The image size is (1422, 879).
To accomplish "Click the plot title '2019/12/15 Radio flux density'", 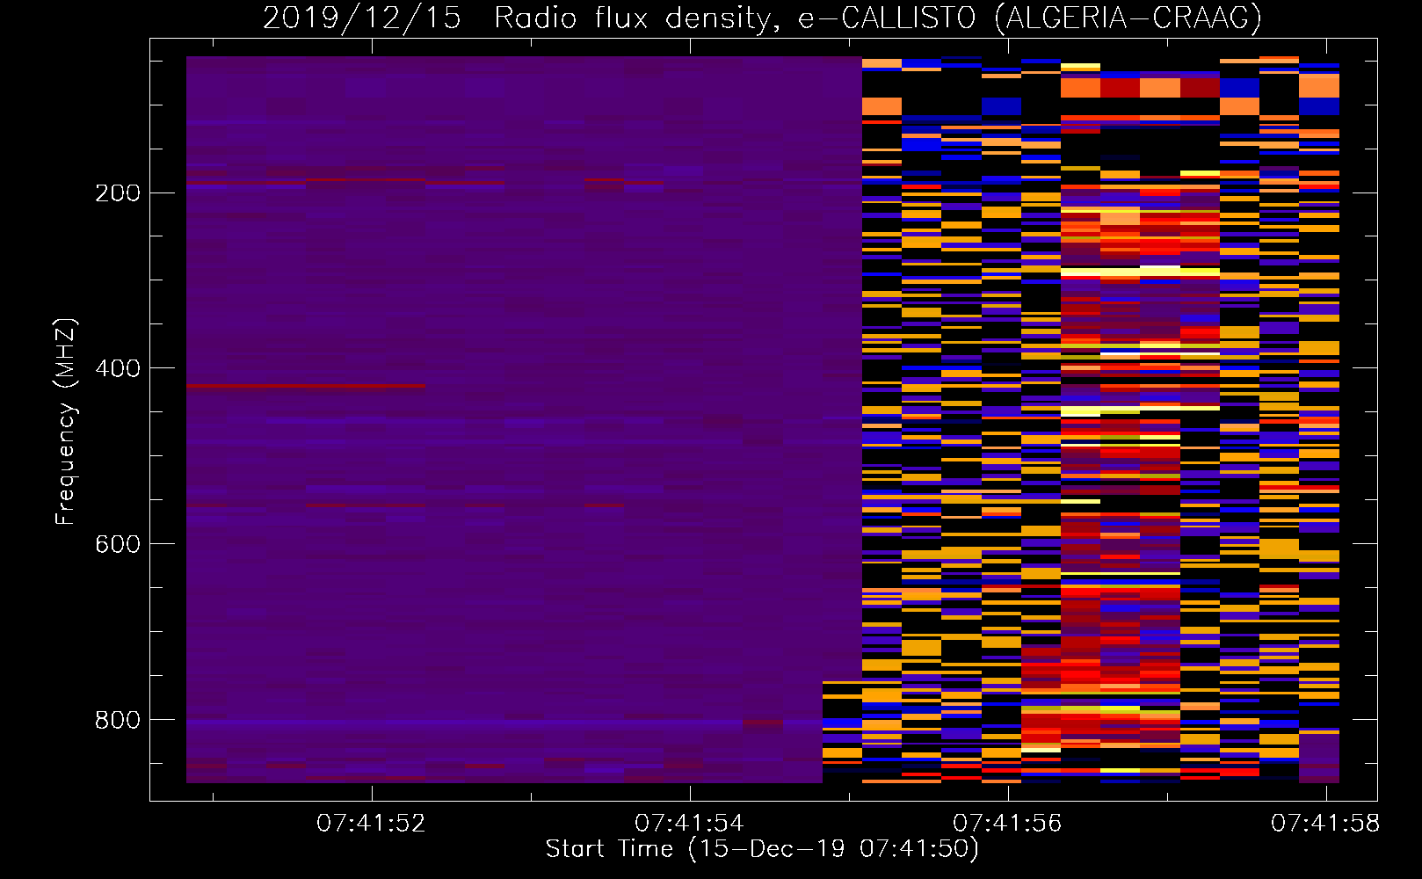I will pyautogui.click(x=763, y=18).
